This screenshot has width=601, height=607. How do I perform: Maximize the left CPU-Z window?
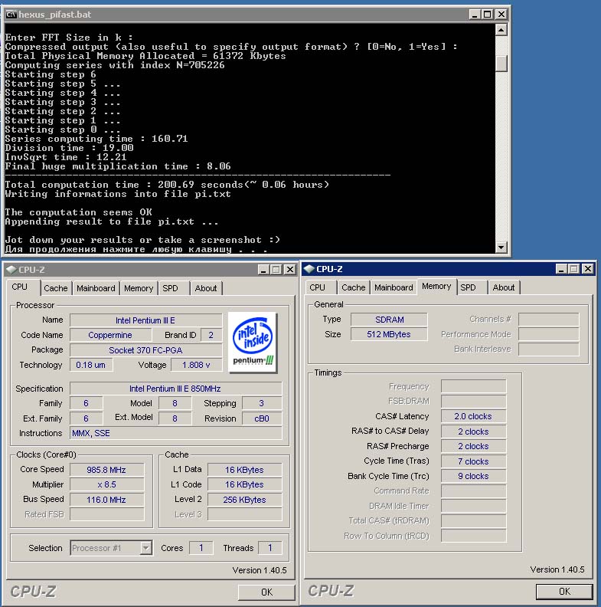click(276, 270)
